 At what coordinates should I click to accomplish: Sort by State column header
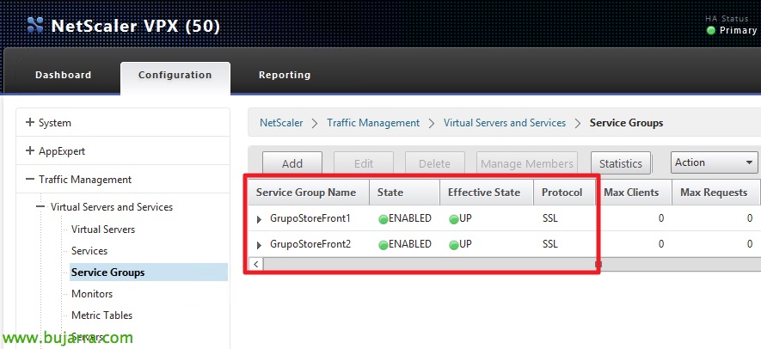pos(405,193)
